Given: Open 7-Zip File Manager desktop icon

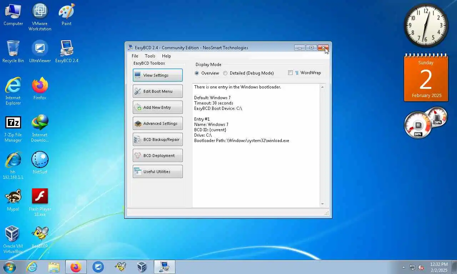Looking at the screenshot, I should 13,128.
